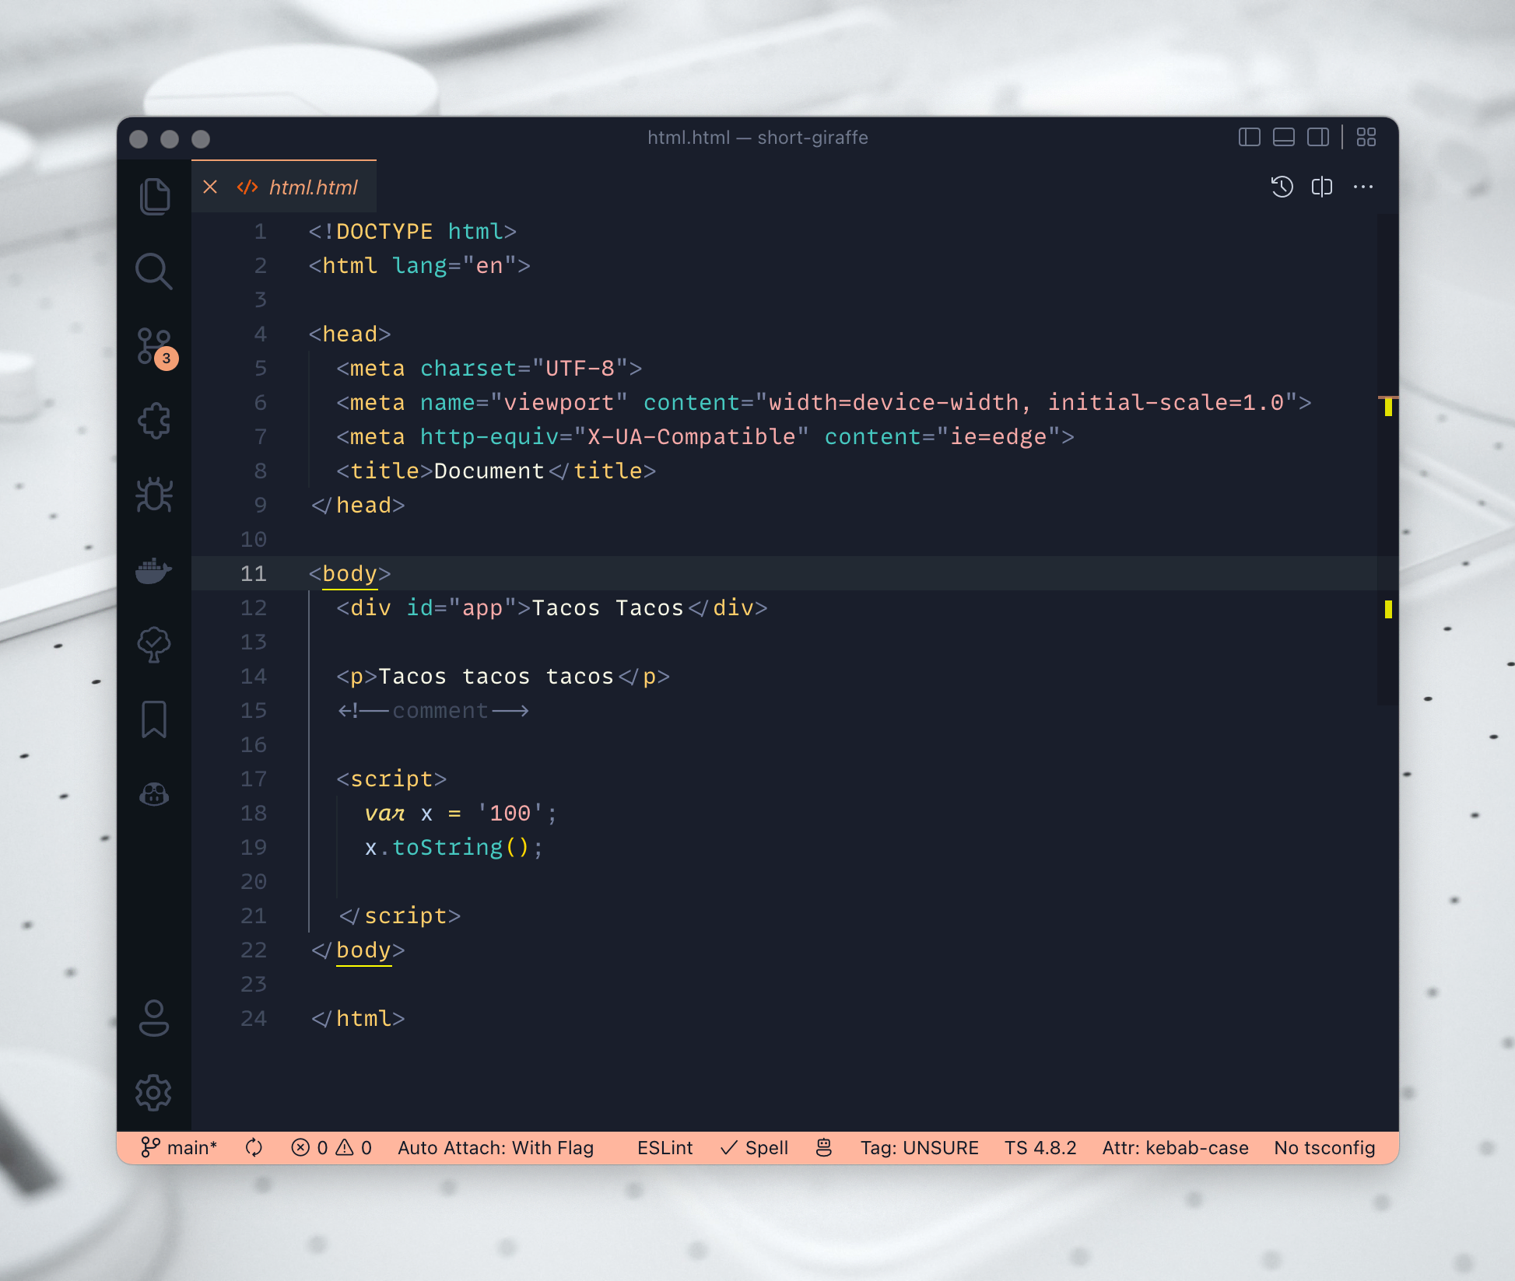Image resolution: width=1515 pixels, height=1281 pixels.
Task: Open Manage gear settings menu
Action: point(154,1093)
